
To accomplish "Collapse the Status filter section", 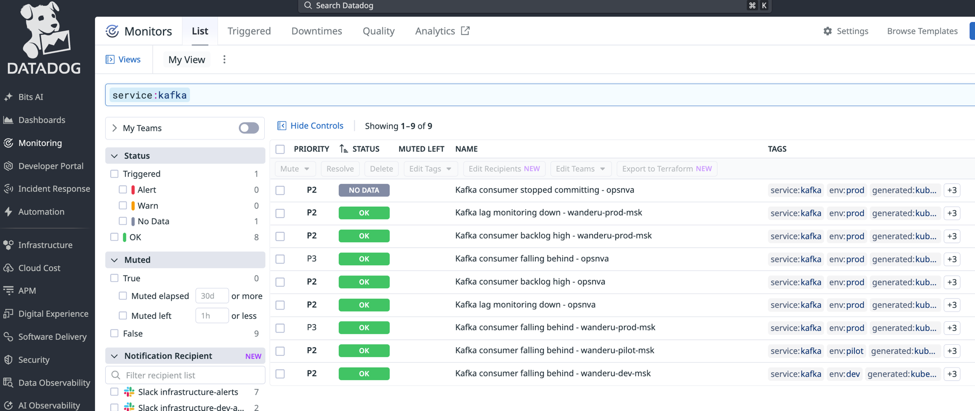I will (x=115, y=156).
